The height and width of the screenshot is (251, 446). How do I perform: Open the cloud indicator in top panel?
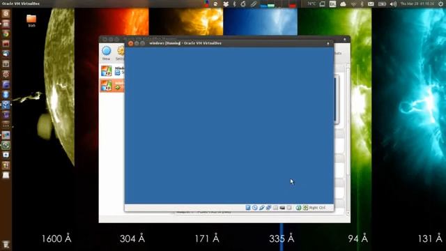tap(343, 4)
